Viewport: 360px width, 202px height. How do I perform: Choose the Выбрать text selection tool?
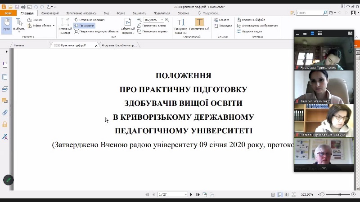19,26
